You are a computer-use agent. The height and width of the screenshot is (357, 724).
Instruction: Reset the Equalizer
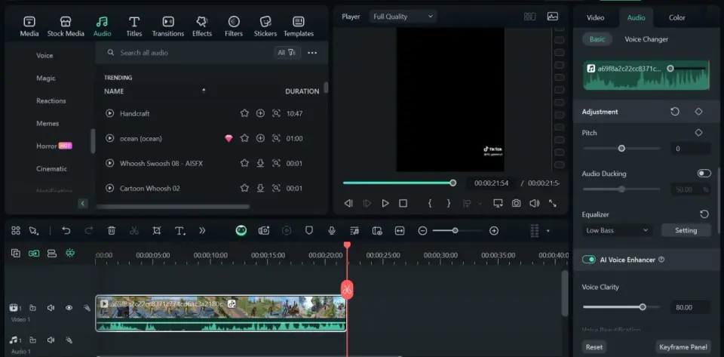click(704, 214)
